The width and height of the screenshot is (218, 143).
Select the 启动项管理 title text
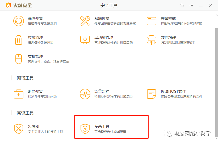pyautogui.click(x=104, y=37)
